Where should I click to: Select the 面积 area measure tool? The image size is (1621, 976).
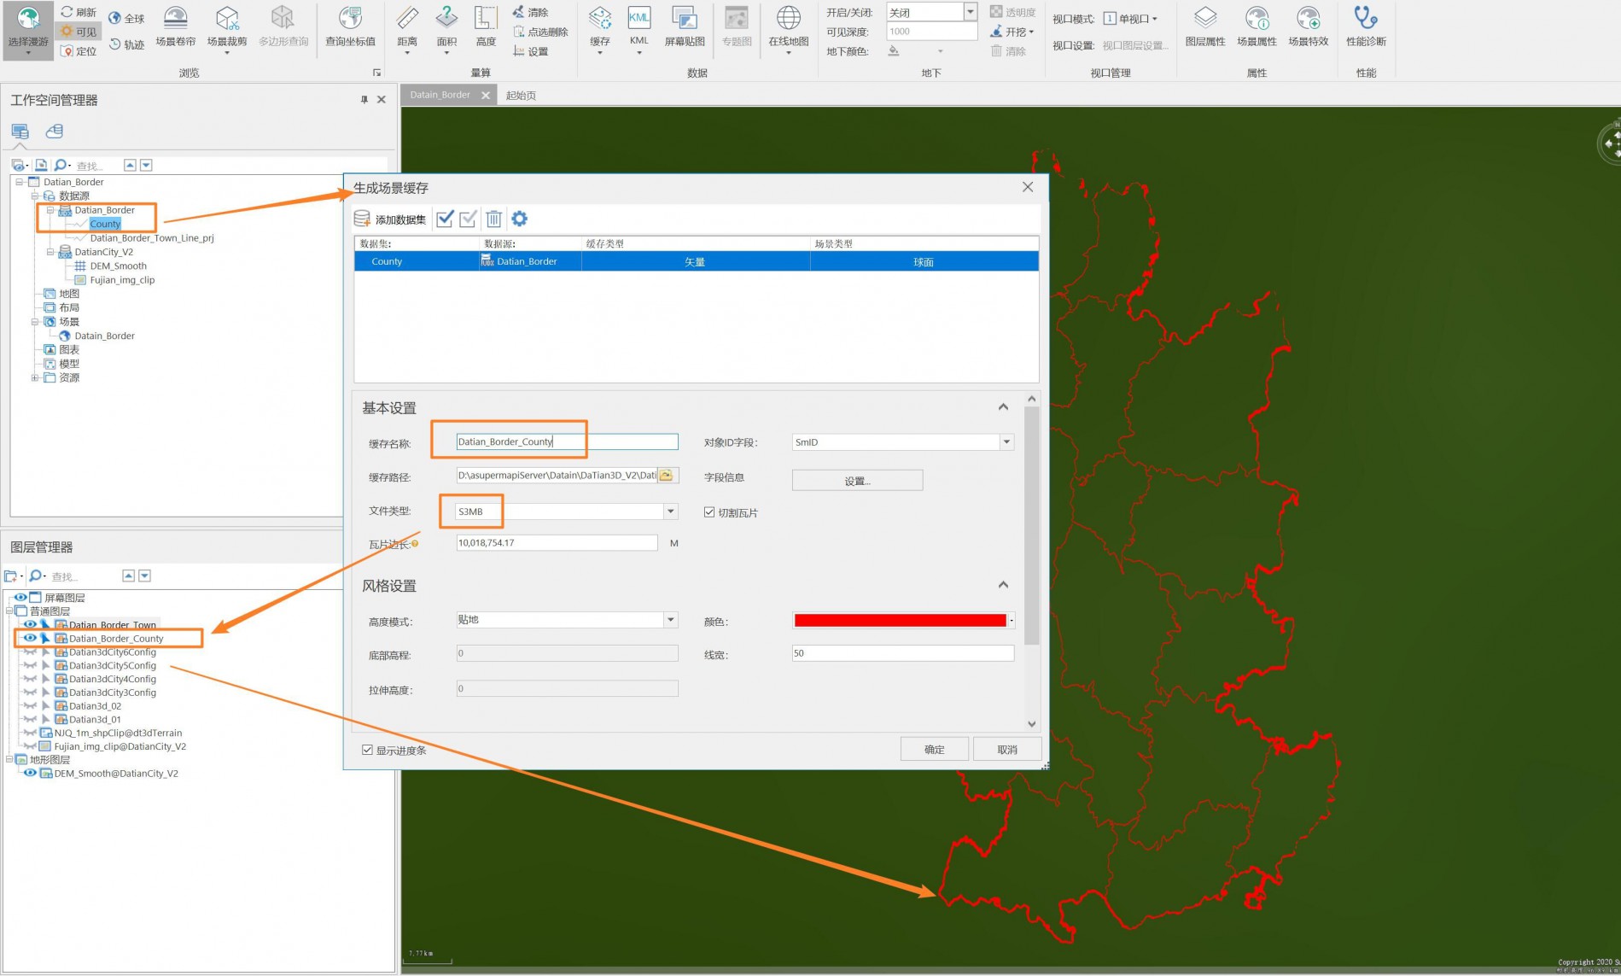[x=446, y=30]
